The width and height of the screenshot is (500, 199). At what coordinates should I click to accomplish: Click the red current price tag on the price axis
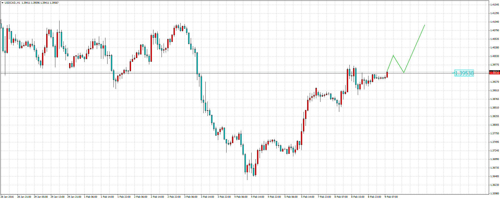494,73
